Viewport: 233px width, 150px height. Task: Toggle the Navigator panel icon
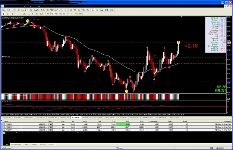[22, 10]
